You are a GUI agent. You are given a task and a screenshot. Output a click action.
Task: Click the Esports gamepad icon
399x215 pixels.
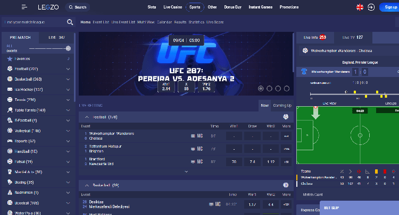click(x=10, y=141)
